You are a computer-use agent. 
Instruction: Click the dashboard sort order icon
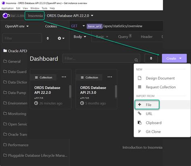(x=151, y=58)
